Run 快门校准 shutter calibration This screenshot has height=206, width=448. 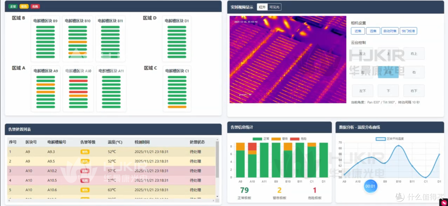tap(408, 31)
